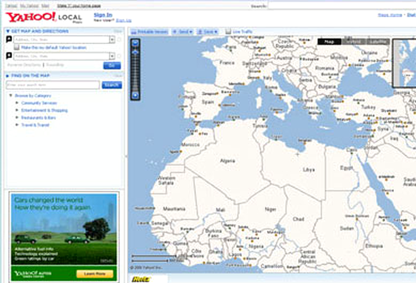This screenshot has width=416, height=283.
Task: Toggle the Live Traffic checkbox
Action: [228, 32]
